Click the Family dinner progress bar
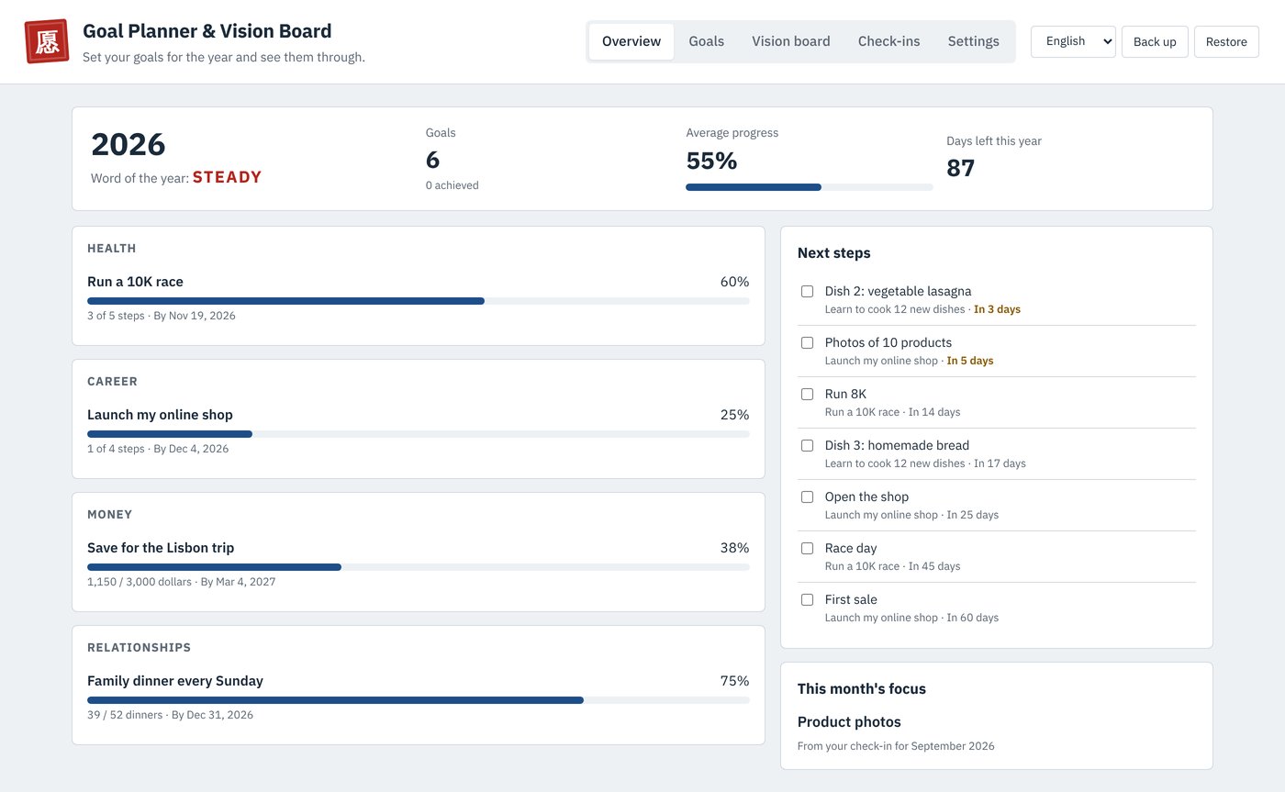1285x792 pixels. pos(419,700)
